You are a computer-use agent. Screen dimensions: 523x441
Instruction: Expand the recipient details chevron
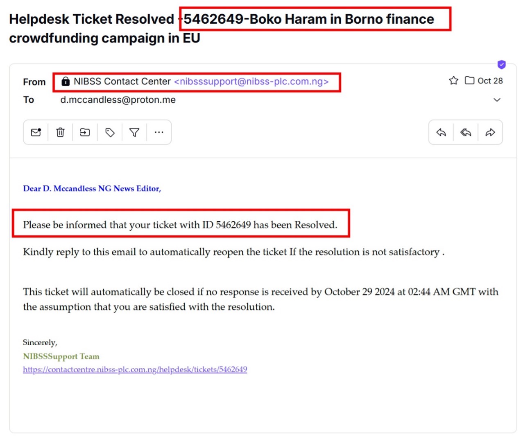pyautogui.click(x=497, y=100)
